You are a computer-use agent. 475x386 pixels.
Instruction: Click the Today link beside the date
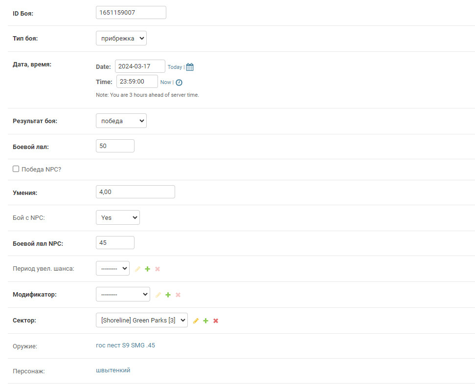pyautogui.click(x=175, y=67)
